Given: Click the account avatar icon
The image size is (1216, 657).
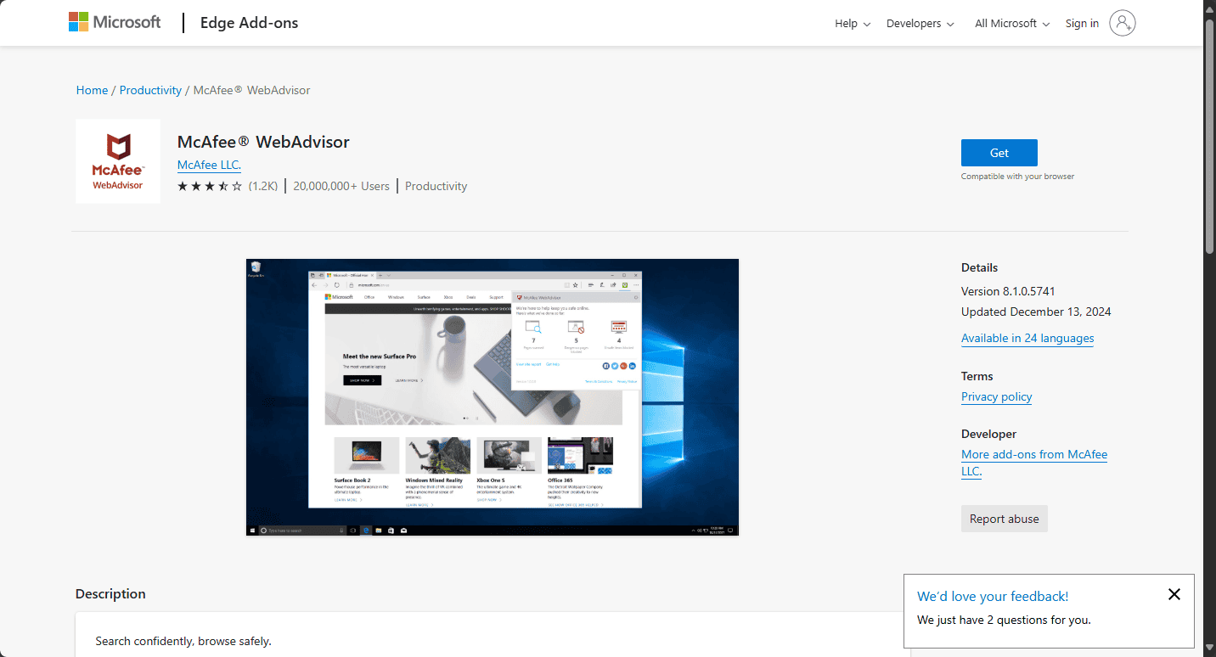Looking at the screenshot, I should [x=1122, y=23].
